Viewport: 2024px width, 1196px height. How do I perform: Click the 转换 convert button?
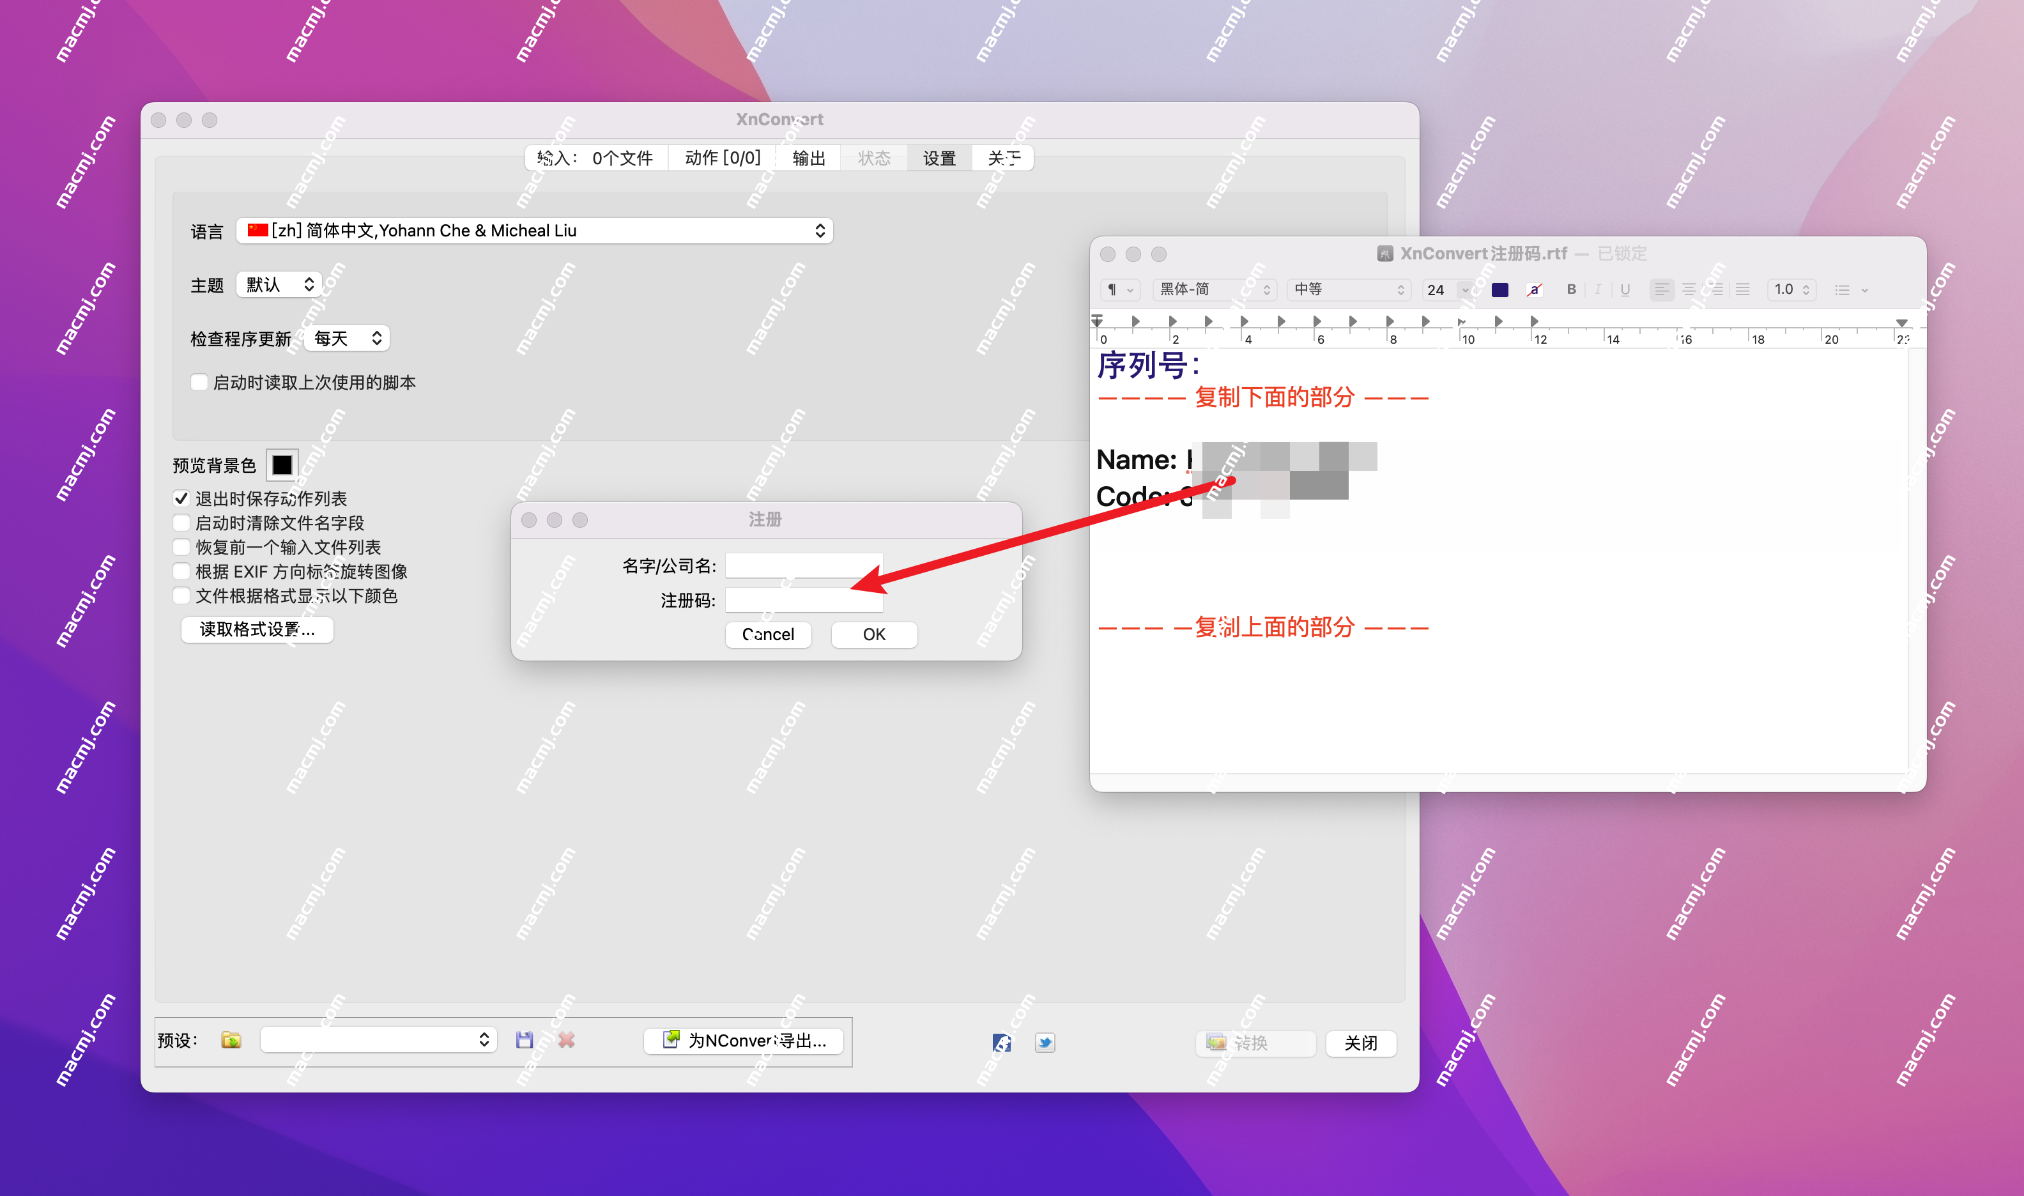tap(1255, 1043)
